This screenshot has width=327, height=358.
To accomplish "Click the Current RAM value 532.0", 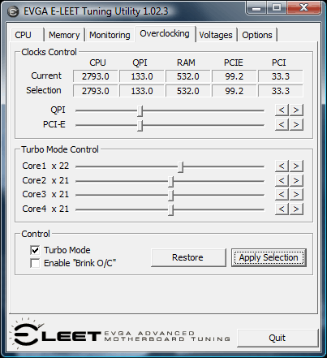I will (x=188, y=76).
